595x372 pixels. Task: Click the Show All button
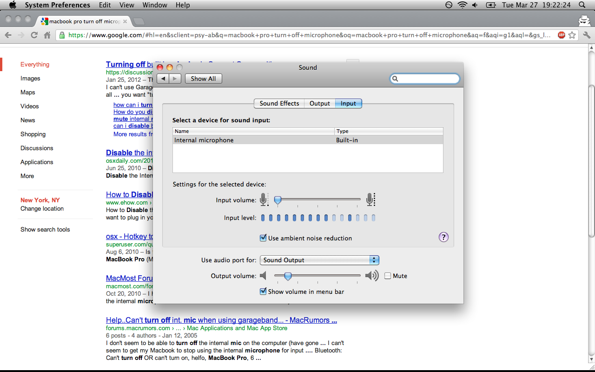tap(203, 79)
